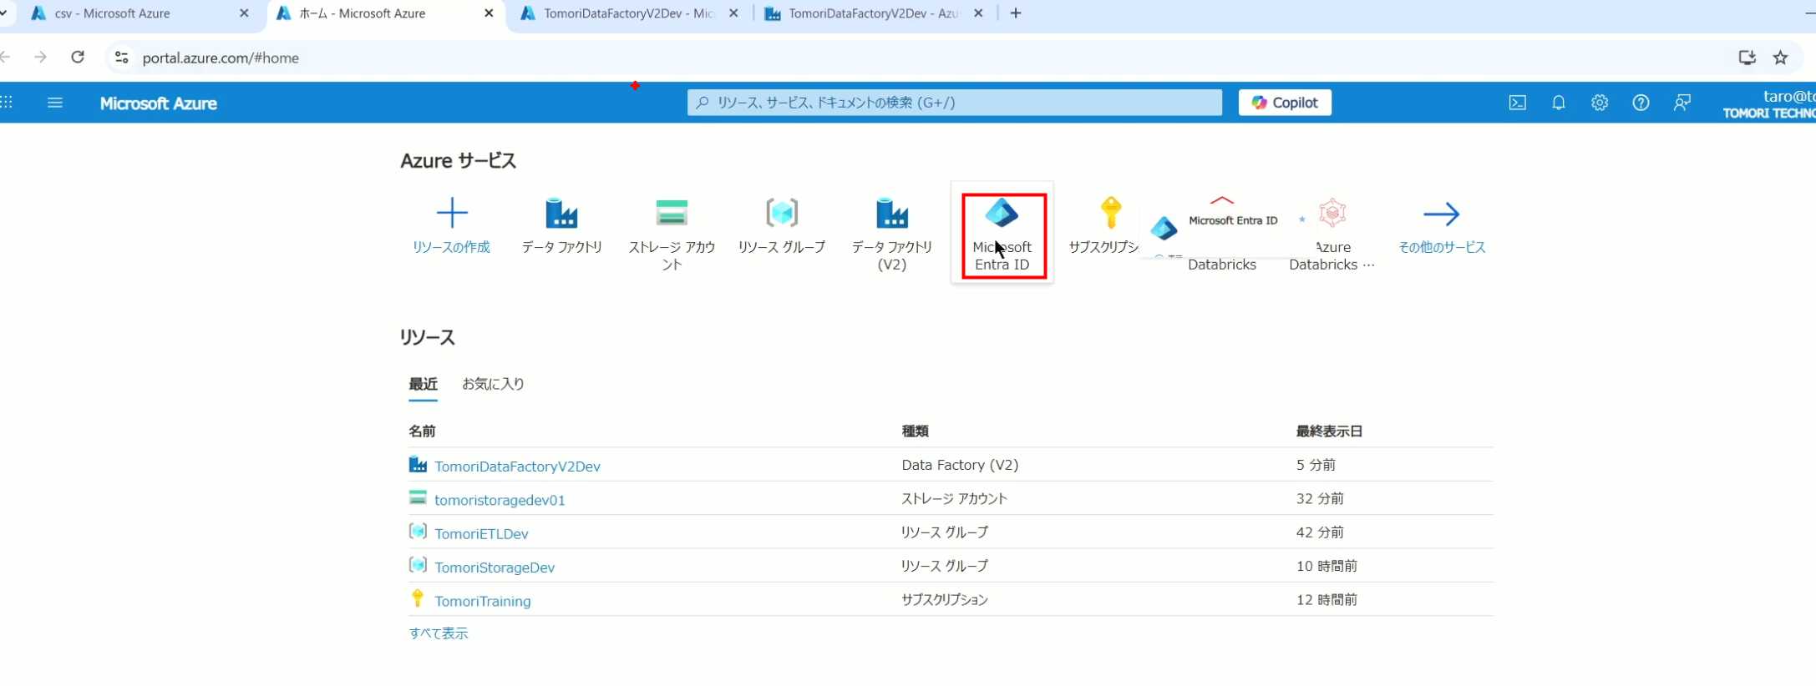Go to その他のサービス arrow
Screen dimensions: 1816x686
[1441, 214]
